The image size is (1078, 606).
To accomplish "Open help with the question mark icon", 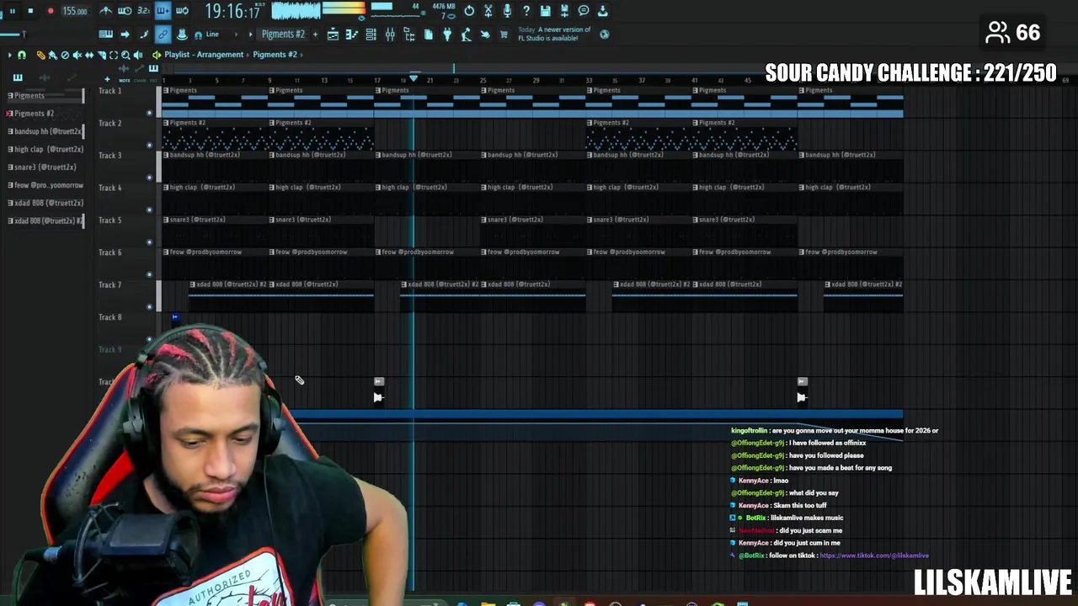I will (x=526, y=11).
